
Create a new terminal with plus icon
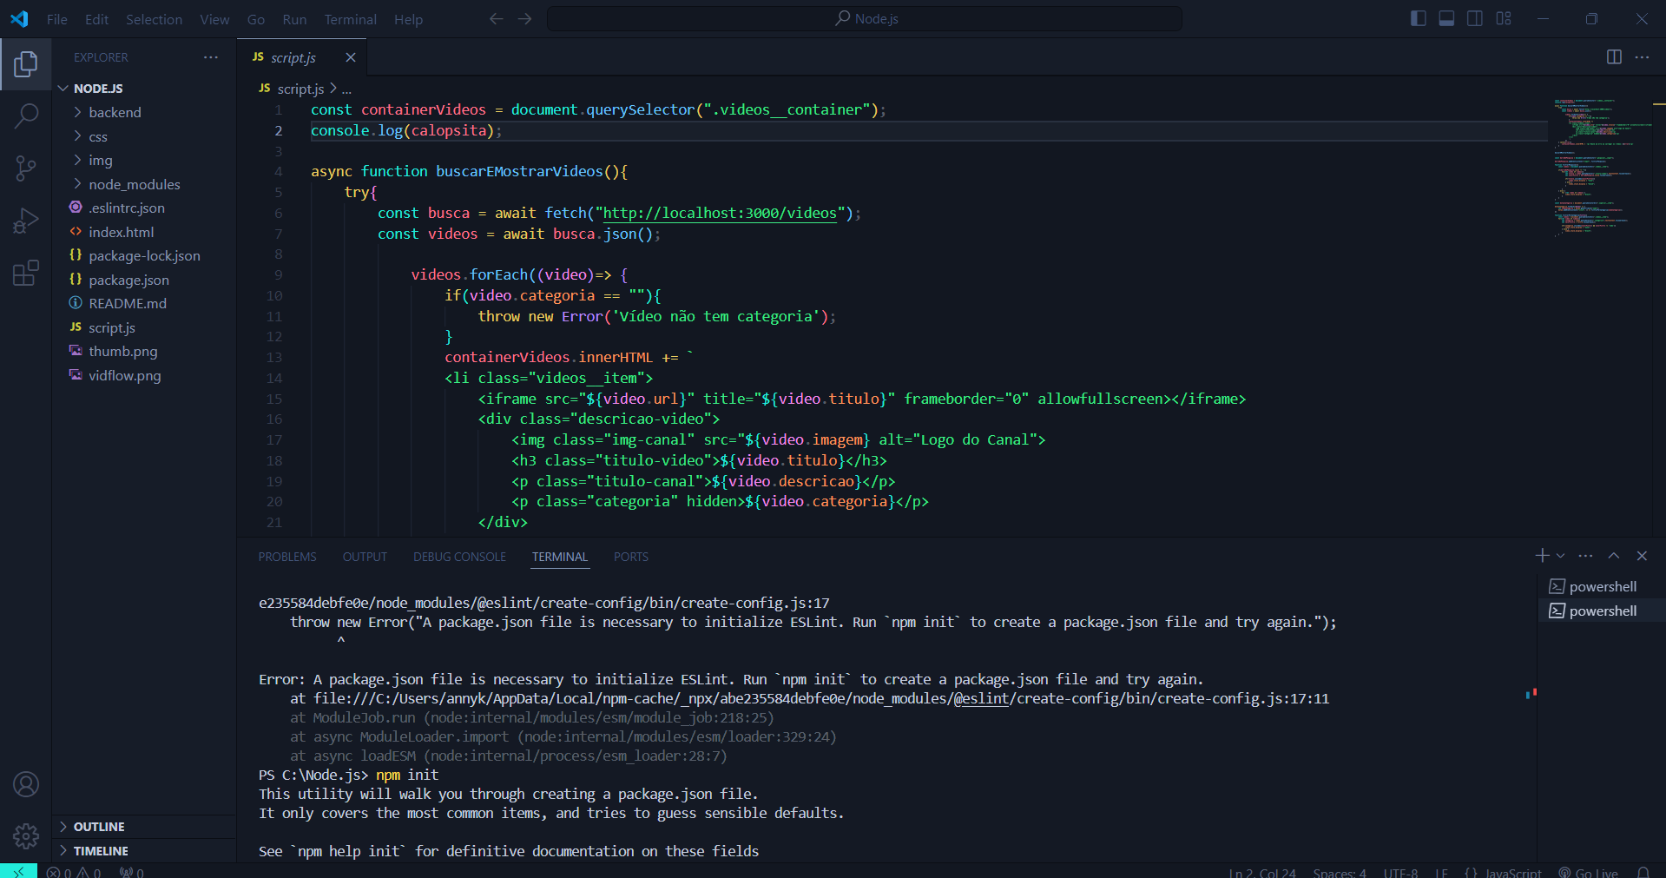pyautogui.click(x=1542, y=556)
